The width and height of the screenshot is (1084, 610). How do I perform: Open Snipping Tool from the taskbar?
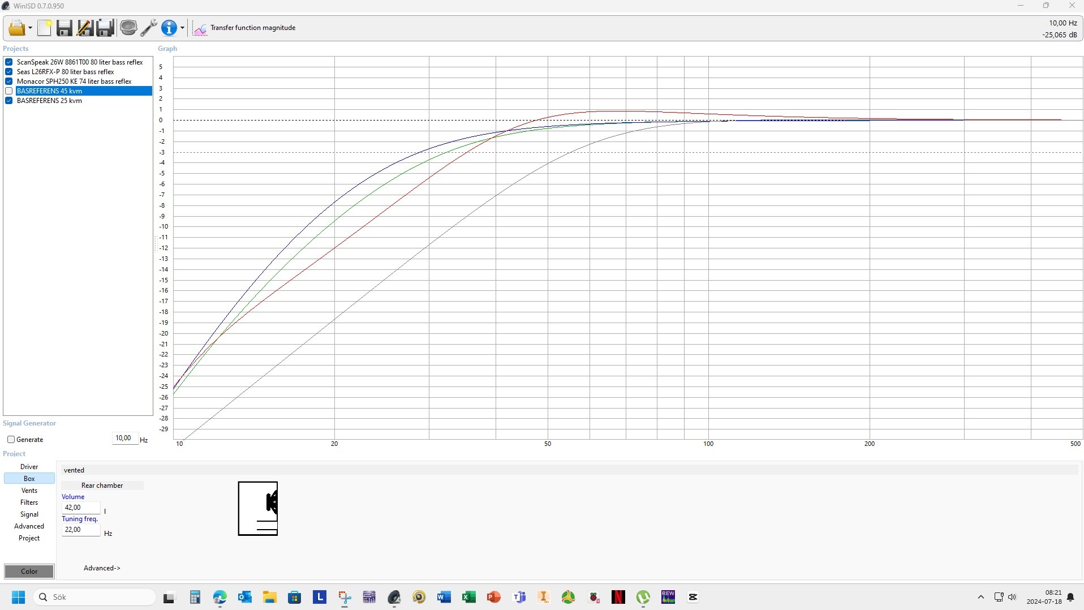[x=345, y=597]
